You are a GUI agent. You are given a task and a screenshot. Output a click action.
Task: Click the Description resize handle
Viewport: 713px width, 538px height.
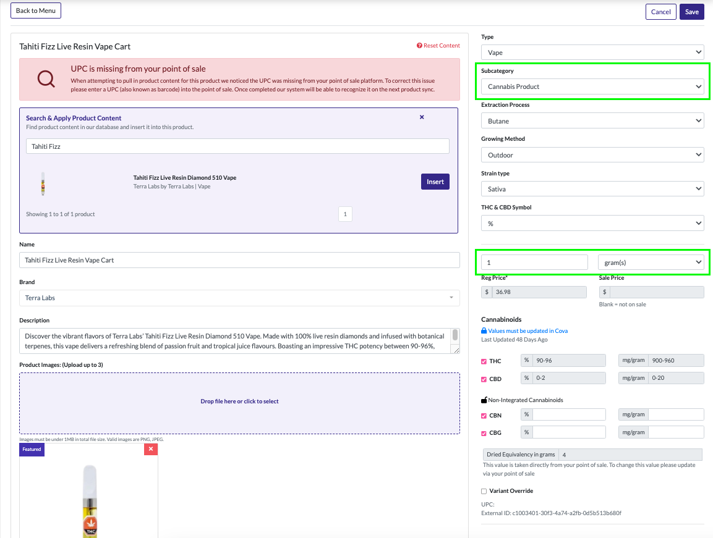(x=456, y=350)
